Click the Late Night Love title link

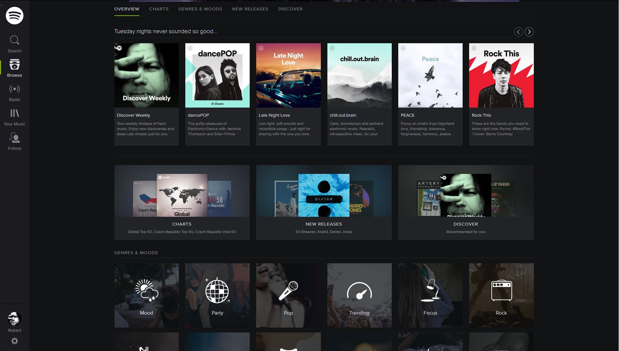click(274, 115)
